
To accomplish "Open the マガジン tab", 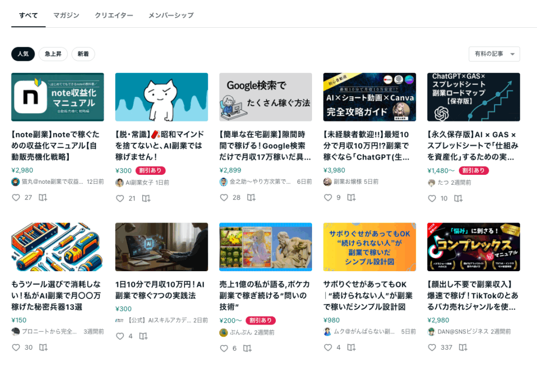I will point(67,15).
